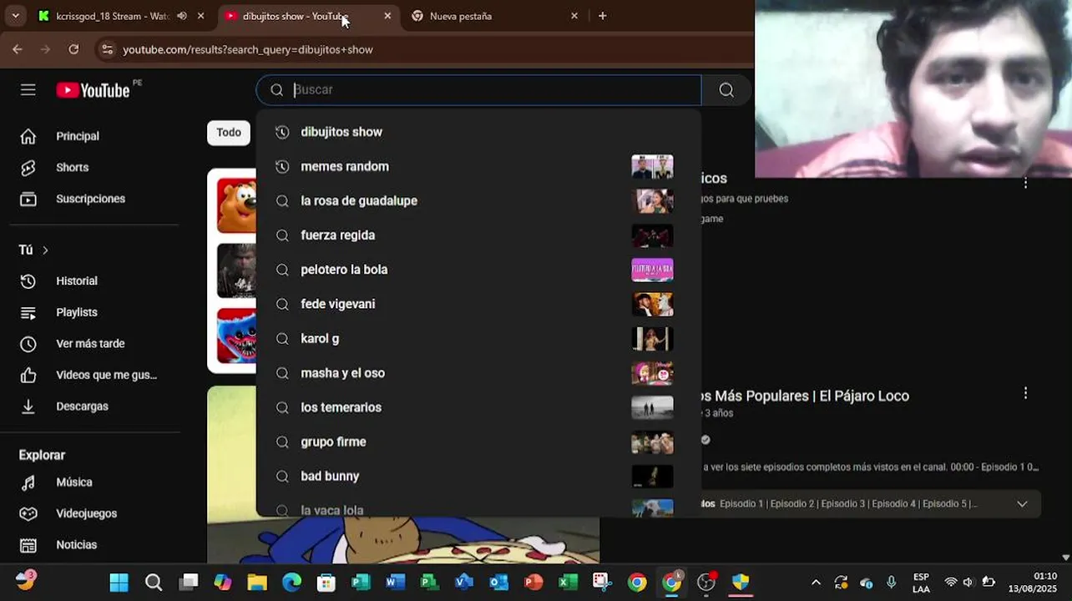This screenshot has width=1072, height=601.
Task: Choose suggestion fuerza regida
Action: pos(478,235)
